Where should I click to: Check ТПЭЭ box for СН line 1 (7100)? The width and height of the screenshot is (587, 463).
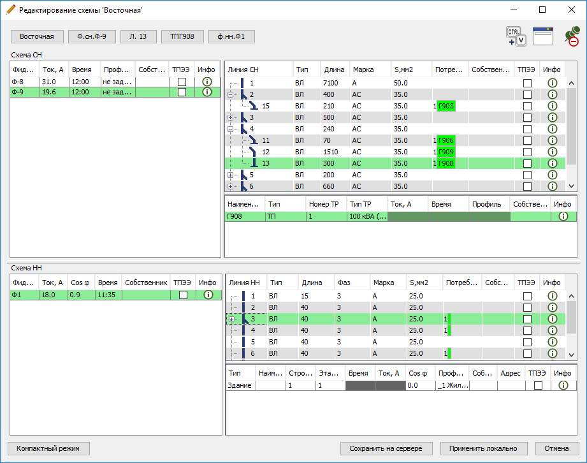[x=527, y=83]
